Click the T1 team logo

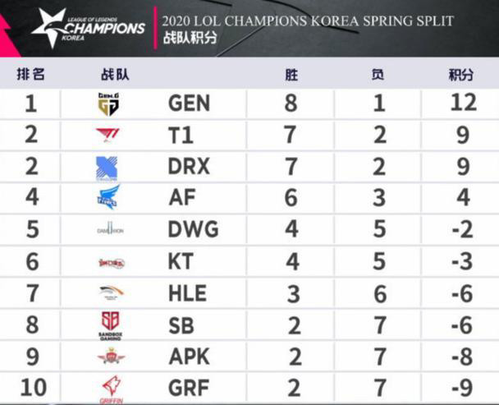[108, 135]
